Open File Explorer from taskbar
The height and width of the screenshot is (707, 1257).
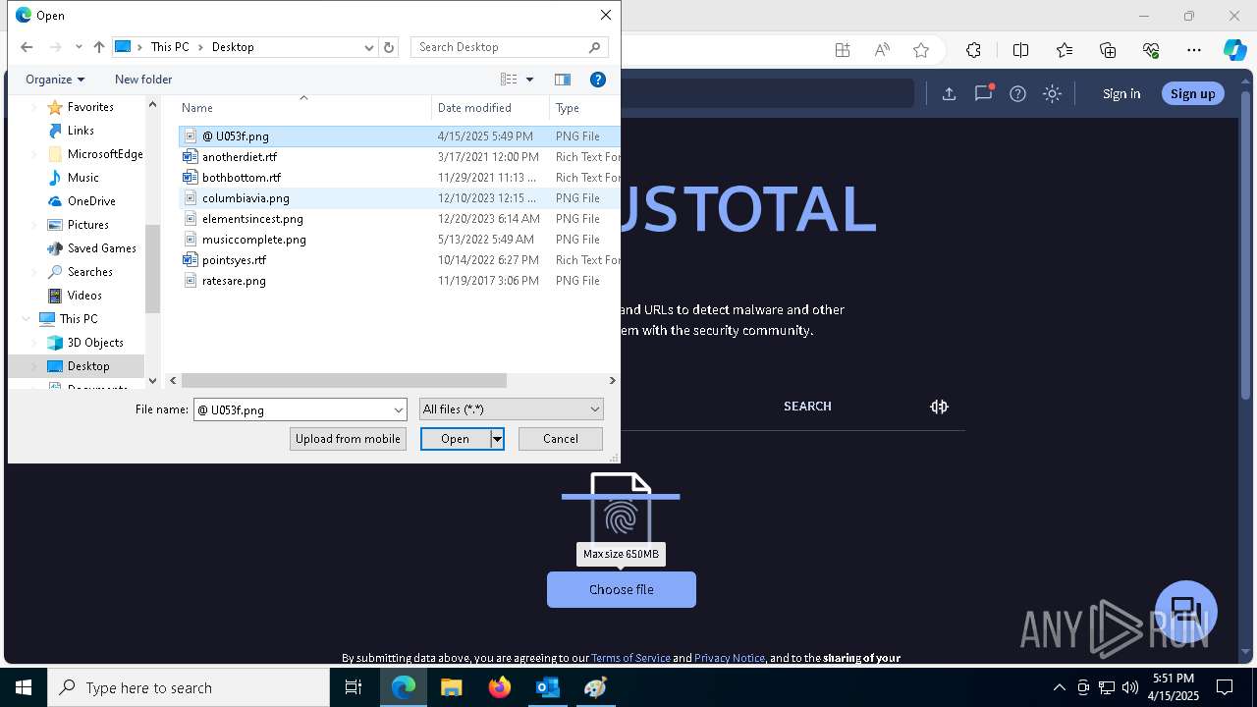pos(451,687)
